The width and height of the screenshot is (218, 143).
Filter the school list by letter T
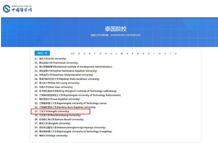click(154, 54)
